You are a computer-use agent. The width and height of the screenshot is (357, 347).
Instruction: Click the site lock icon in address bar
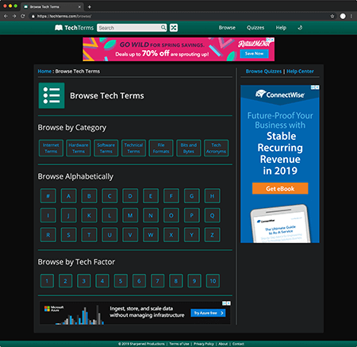click(x=33, y=17)
